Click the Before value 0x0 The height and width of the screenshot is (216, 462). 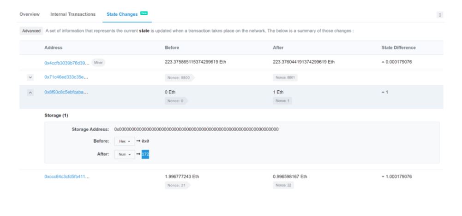pyautogui.click(x=145, y=141)
